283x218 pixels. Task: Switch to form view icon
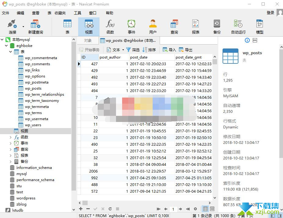click(212, 209)
